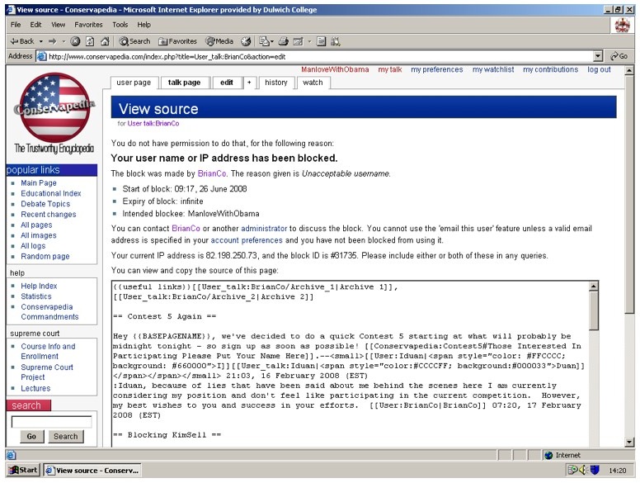Open the Media toolbar button

pyautogui.click(x=219, y=41)
